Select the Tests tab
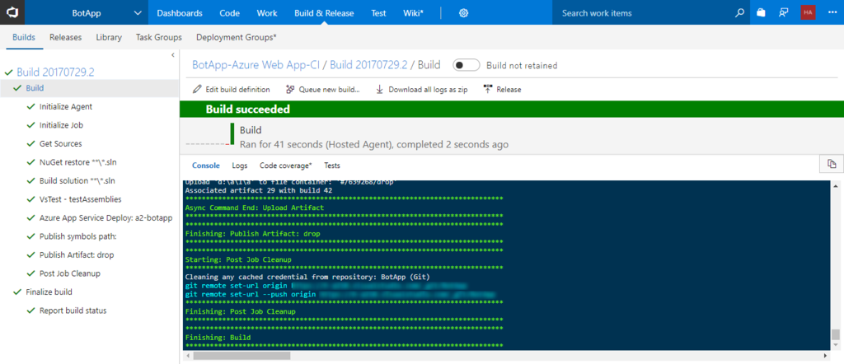 pyautogui.click(x=332, y=166)
